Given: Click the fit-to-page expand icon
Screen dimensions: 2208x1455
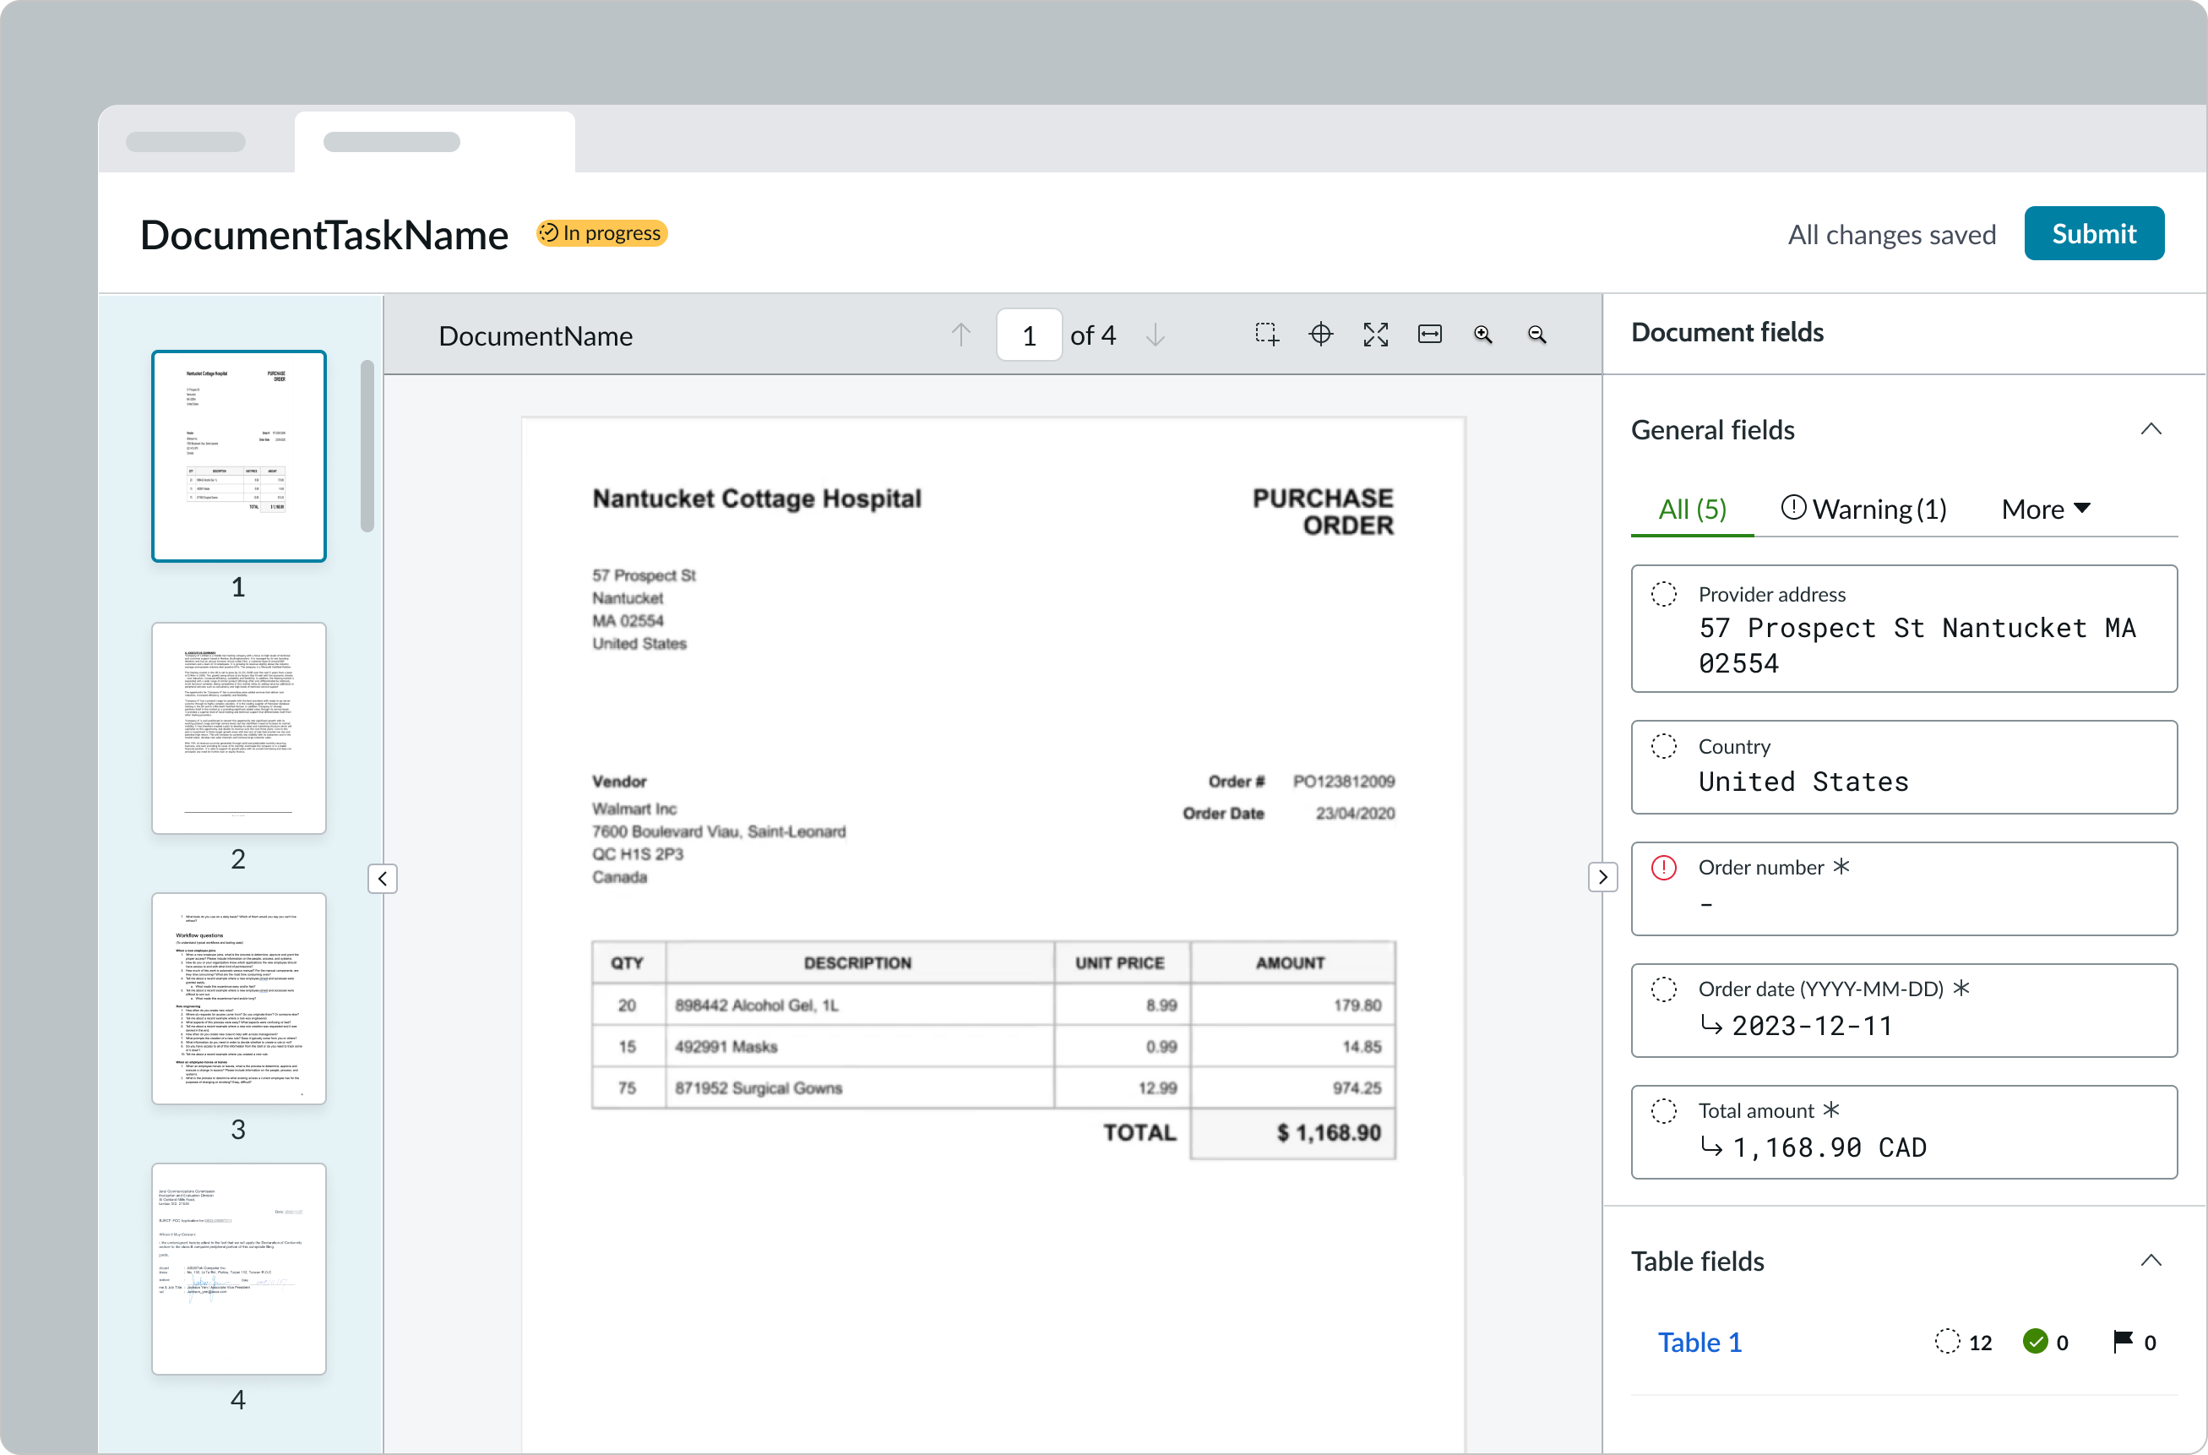Looking at the screenshot, I should 1375,335.
